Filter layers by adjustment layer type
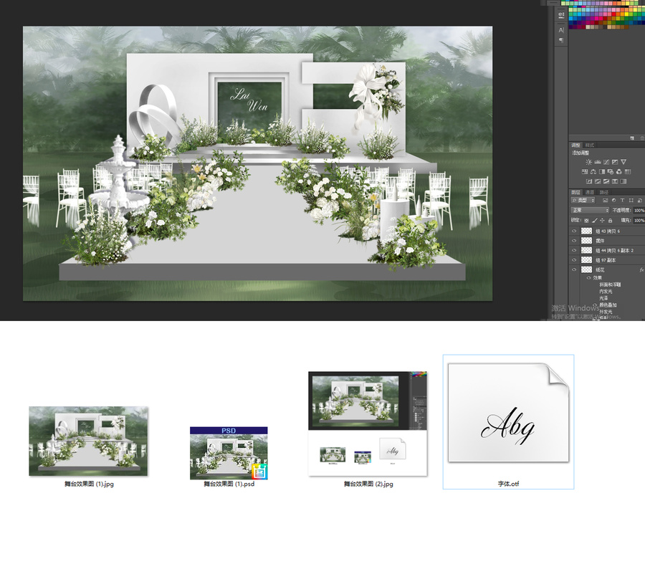Screen dimensions: 645x569 point(613,201)
